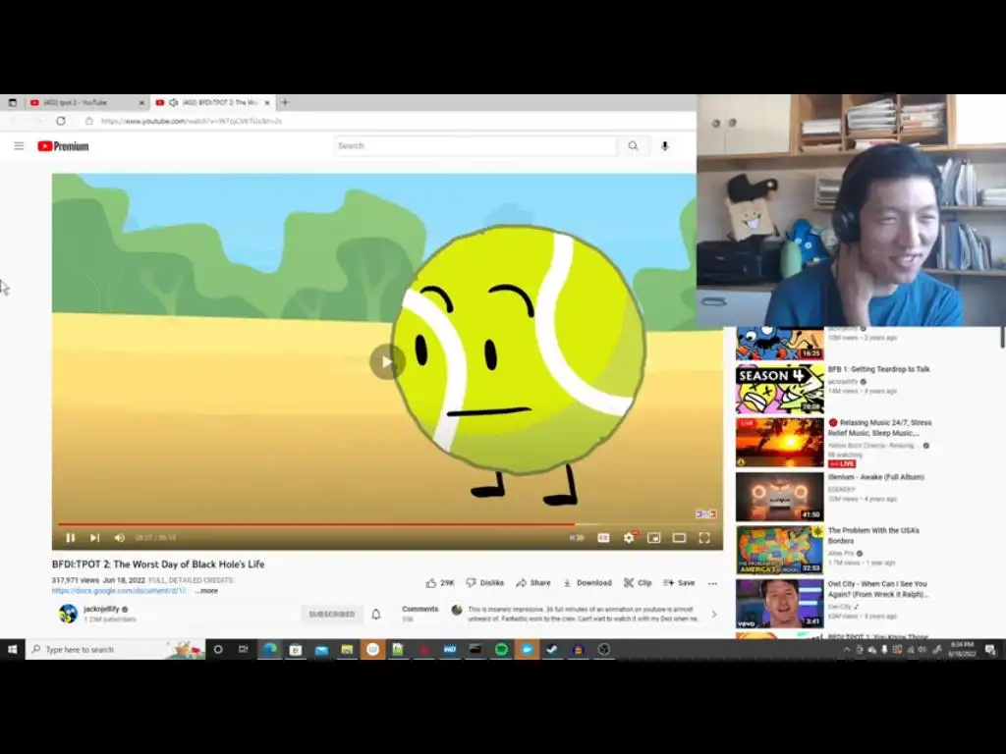Click the SUBSCRIBED button
Viewport: 1006px width, 754px height.
click(x=332, y=615)
